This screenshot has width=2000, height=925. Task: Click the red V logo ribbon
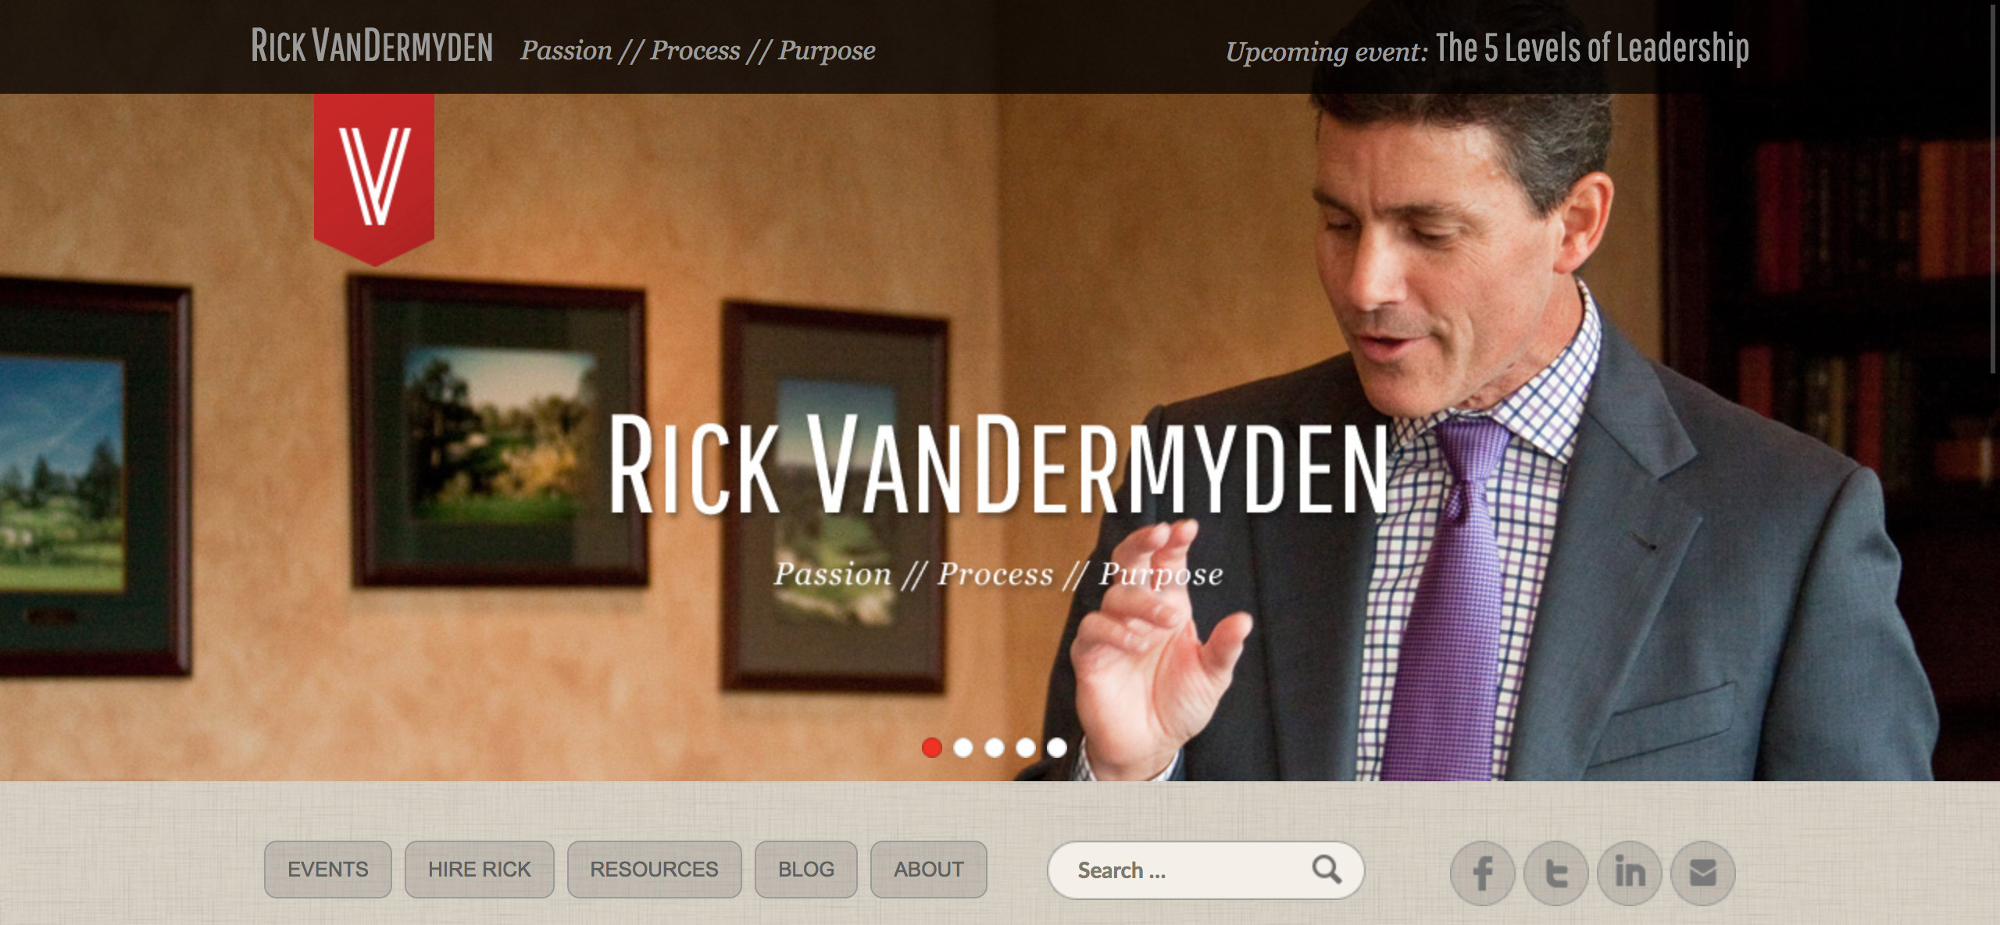click(x=374, y=180)
